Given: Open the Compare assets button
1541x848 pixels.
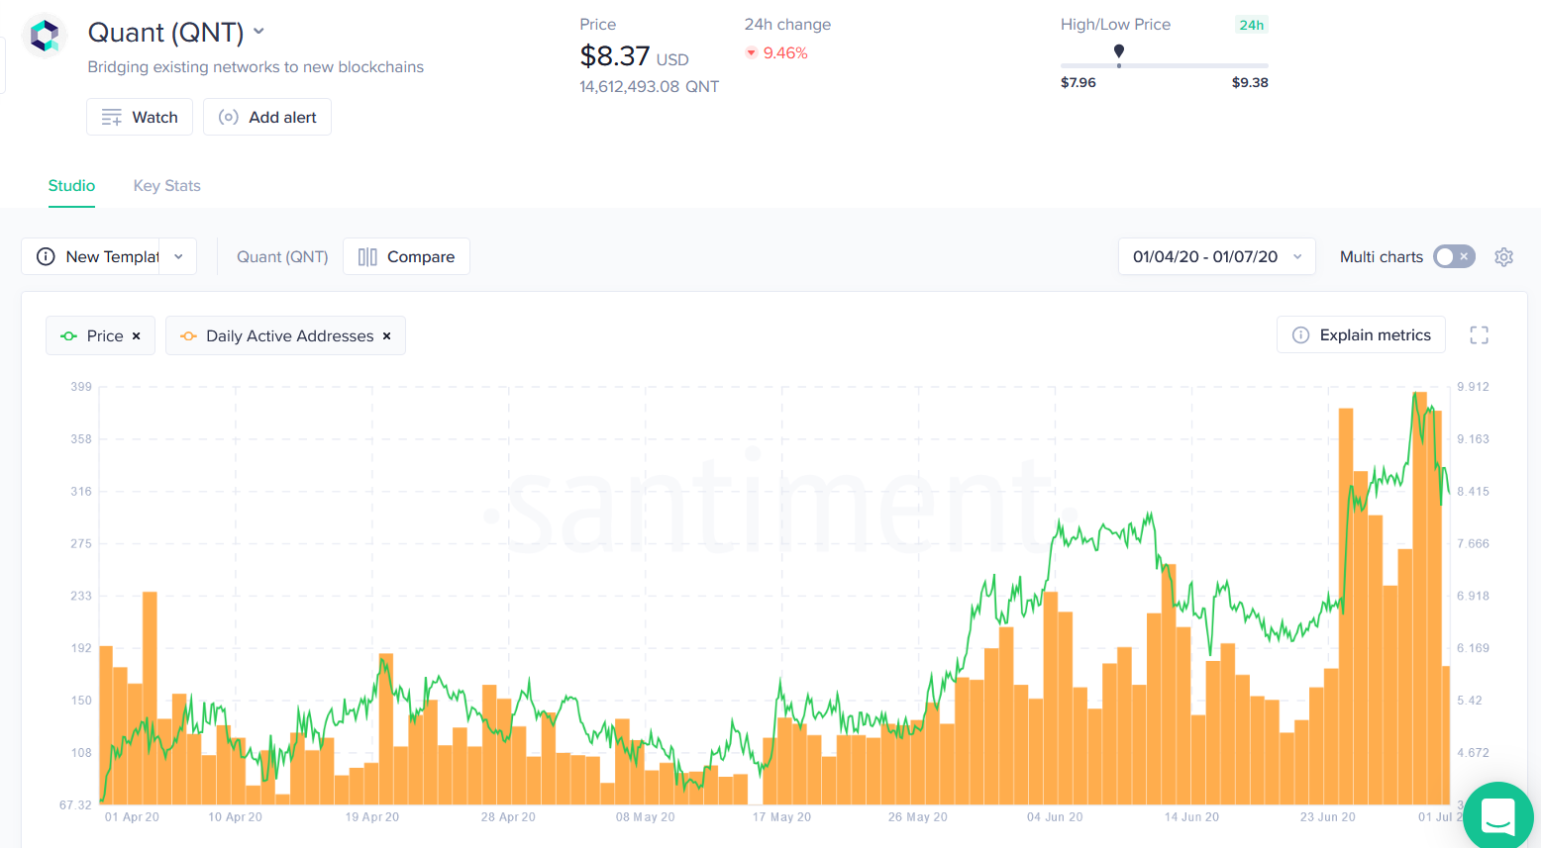Looking at the screenshot, I should pos(406,256).
